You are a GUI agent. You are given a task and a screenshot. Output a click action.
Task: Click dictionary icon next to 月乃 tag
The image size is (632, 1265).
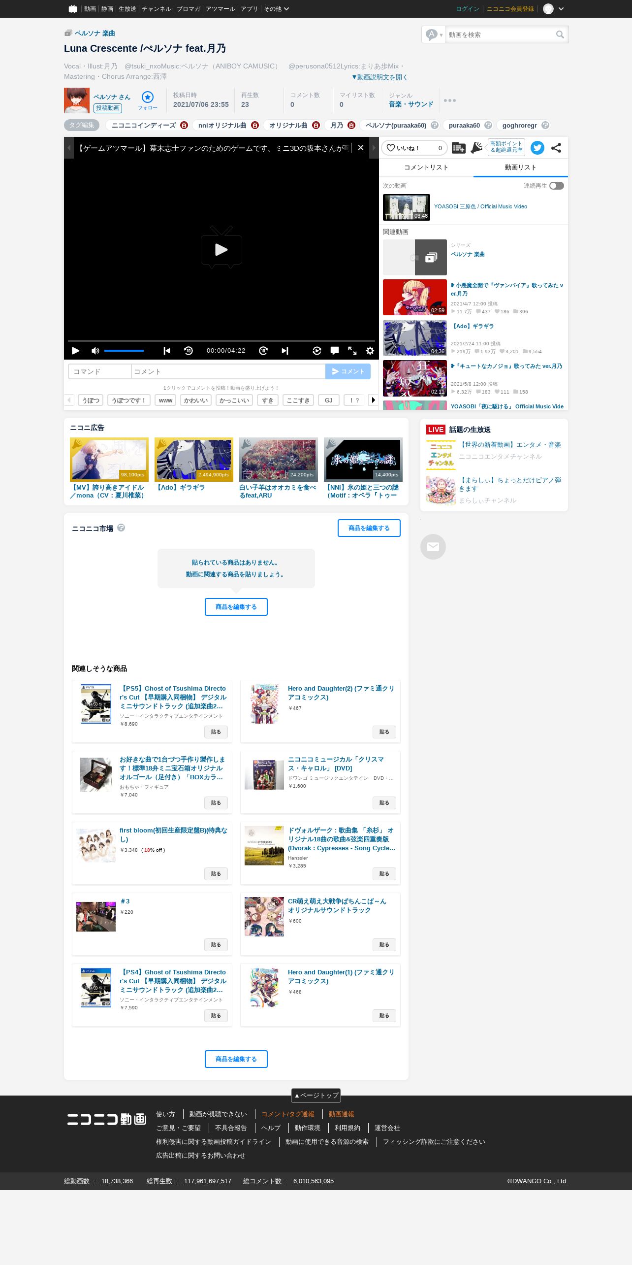[x=351, y=125]
